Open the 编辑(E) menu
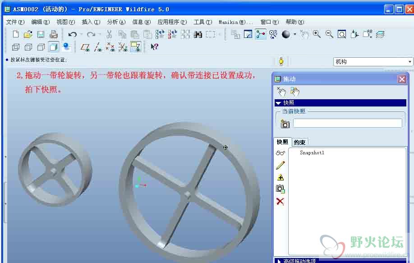Viewport: 414px width, 263px height. [41, 22]
